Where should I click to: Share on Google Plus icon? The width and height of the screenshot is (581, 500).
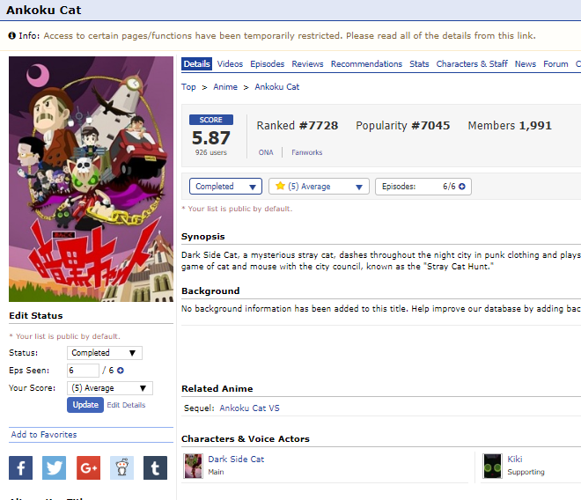pyautogui.click(x=88, y=467)
